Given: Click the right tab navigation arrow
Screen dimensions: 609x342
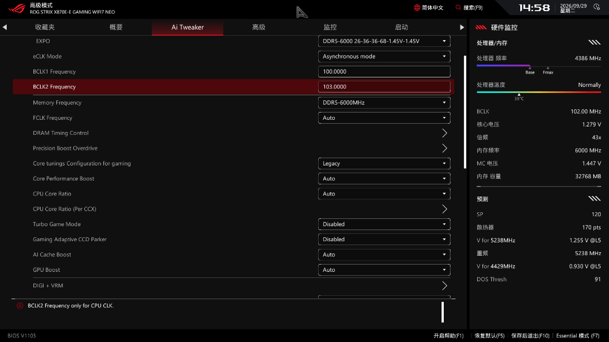Looking at the screenshot, I should (x=462, y=27).
